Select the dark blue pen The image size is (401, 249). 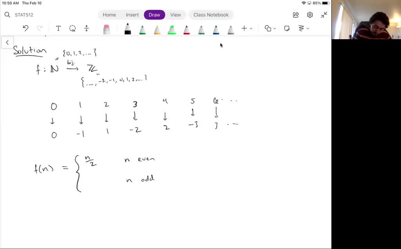coord(216,29)
